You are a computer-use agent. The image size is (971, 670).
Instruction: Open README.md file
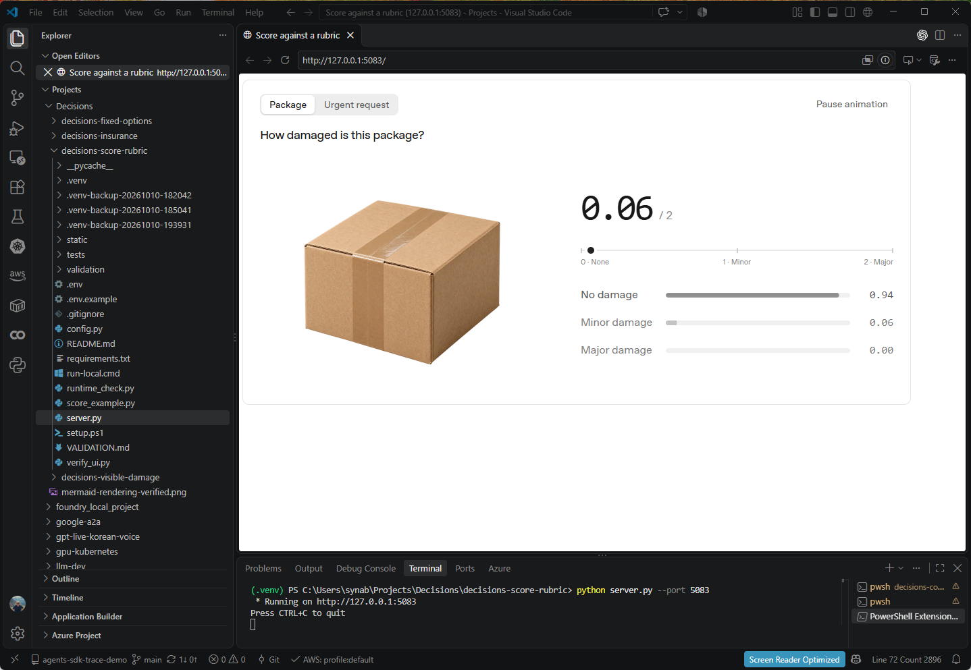(90, 343)
